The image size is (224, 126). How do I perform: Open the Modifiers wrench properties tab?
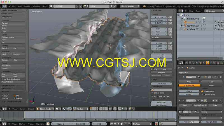click(207, 63)
